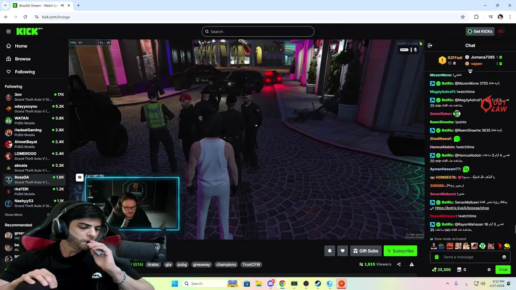The height and width of the screenshot is (290, 516).
Task: Show hidden tray icons chevron
Action: [x=447, y=284]
